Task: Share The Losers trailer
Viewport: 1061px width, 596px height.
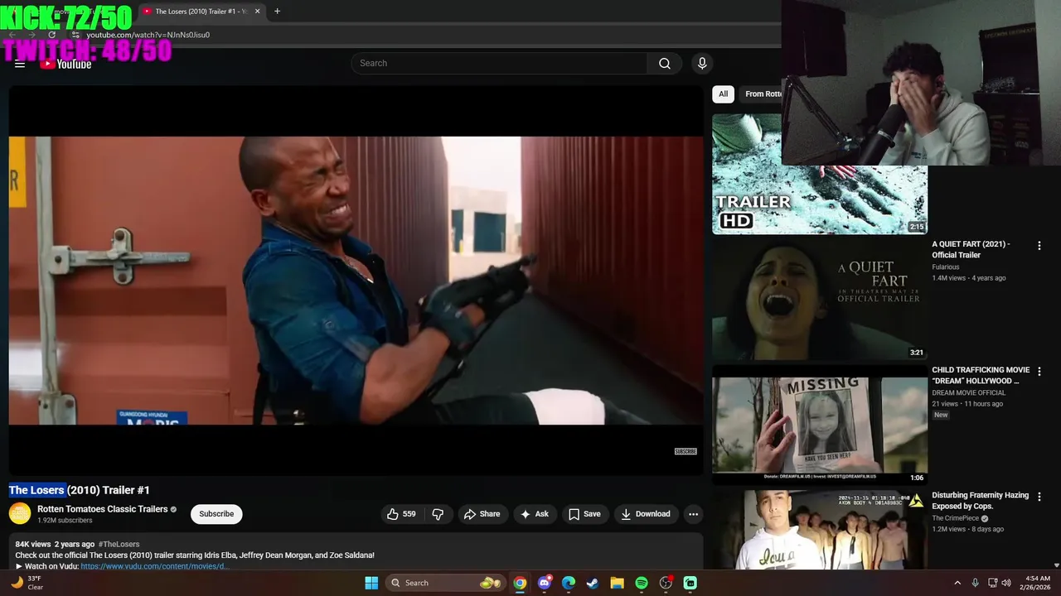Action: pyautogui.click(x=482, y=514)
